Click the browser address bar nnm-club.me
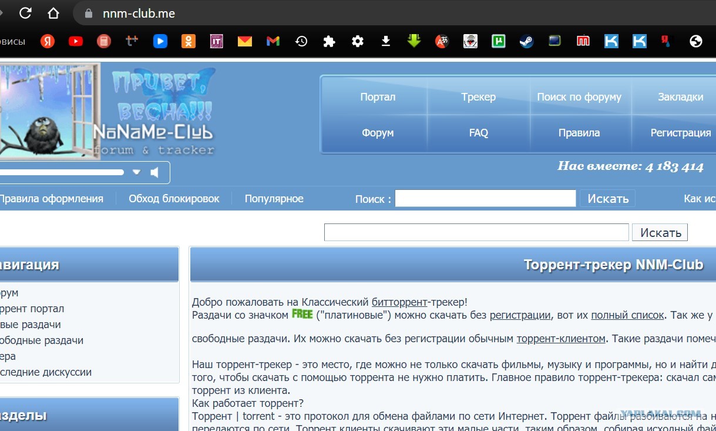Screen dimensions: 716x431 pyautogui.click(x=139, y=14)
